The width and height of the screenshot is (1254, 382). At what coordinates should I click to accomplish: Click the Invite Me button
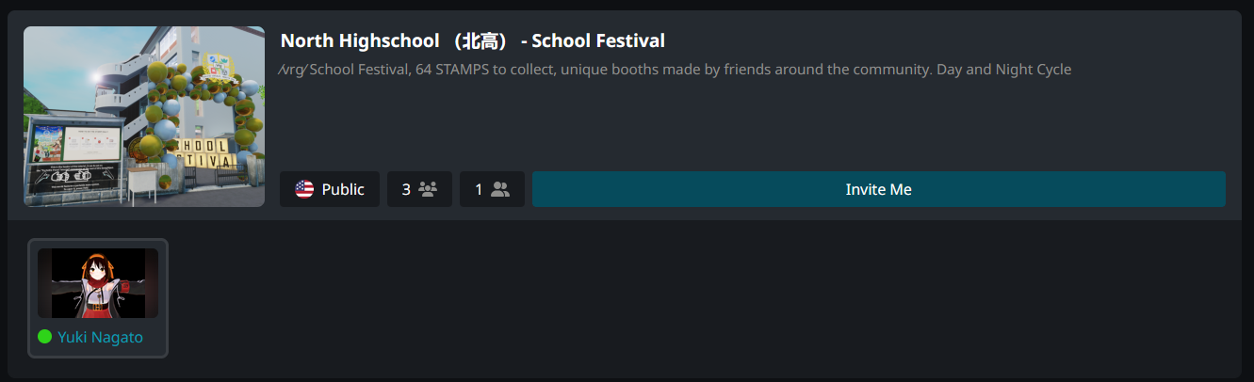(879, 189)
